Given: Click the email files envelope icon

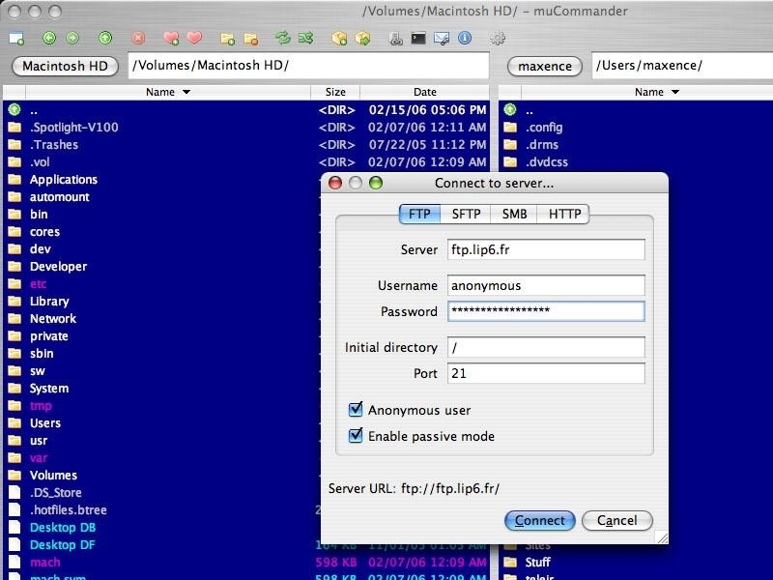Looking at the screenshot, I should (x=442, y=39).
